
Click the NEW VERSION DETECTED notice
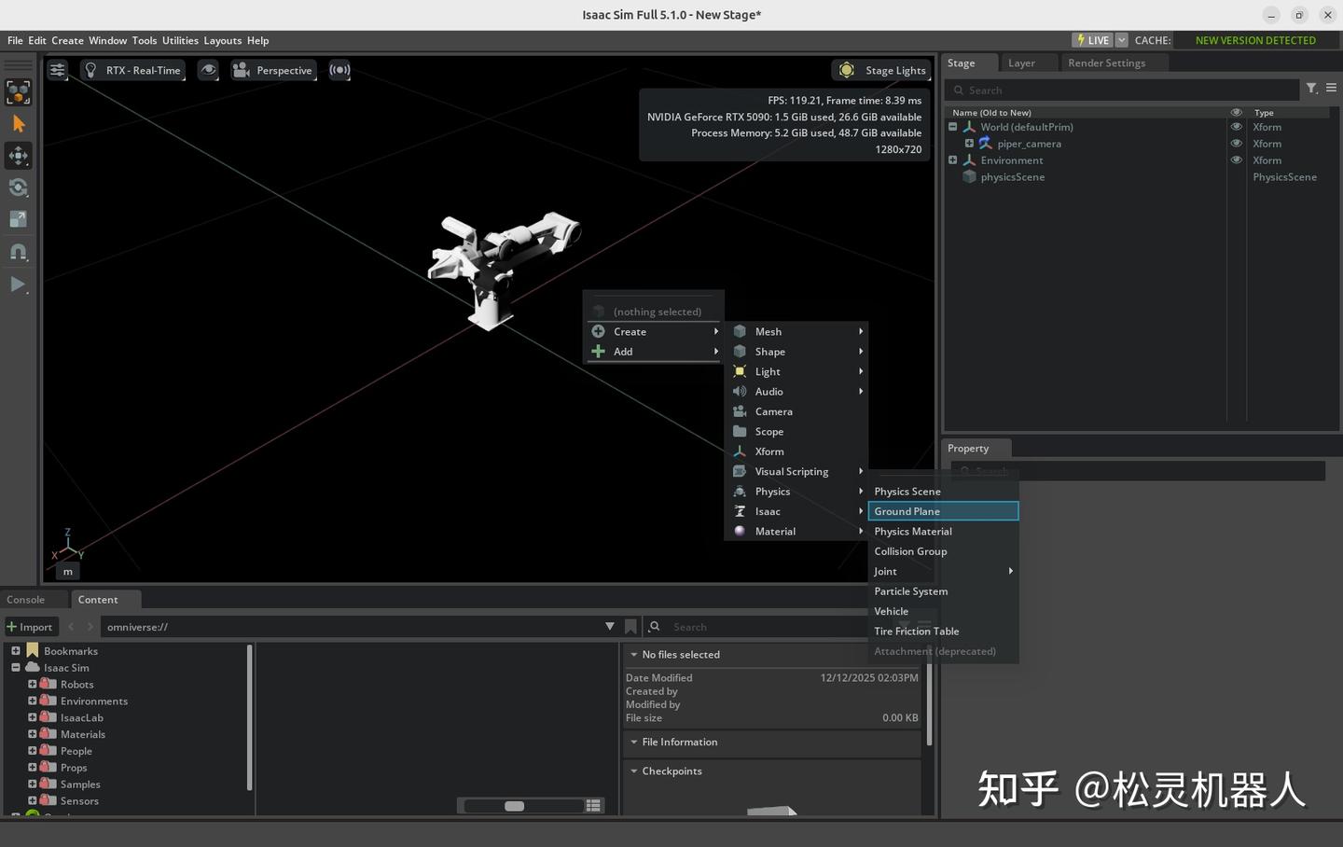tap(1255, 40)
